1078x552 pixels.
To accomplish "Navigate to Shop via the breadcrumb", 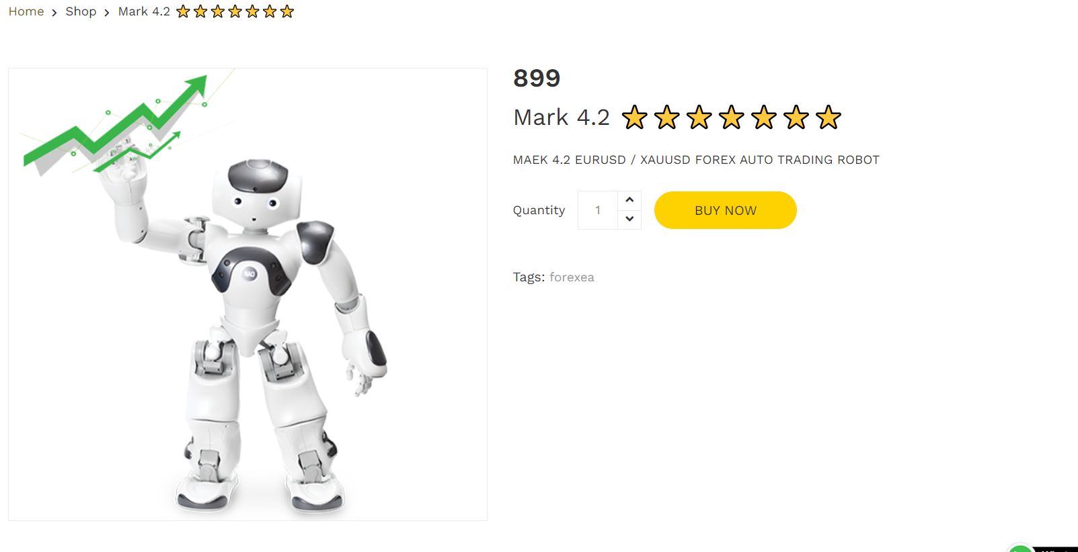I will click(81, 11).
